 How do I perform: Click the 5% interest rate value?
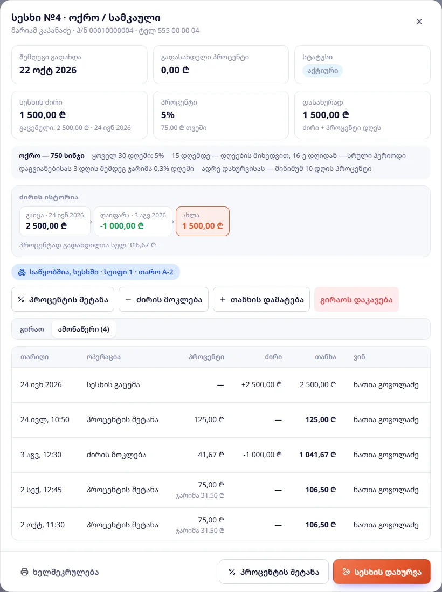[x=168, y=115]
